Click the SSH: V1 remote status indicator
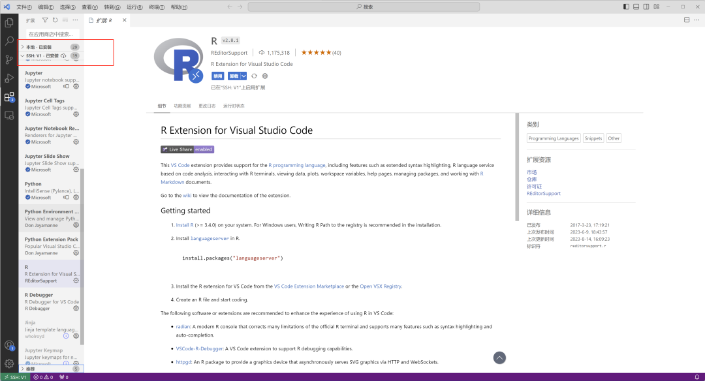This screenshot has height=381, width=705. coord(15,377)
